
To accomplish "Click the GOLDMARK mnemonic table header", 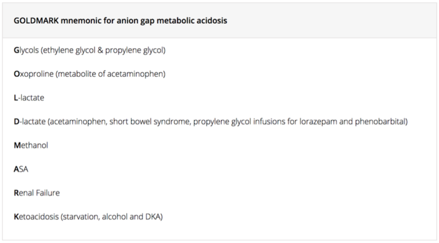I will pyautogui.click(x=120, y=21).
